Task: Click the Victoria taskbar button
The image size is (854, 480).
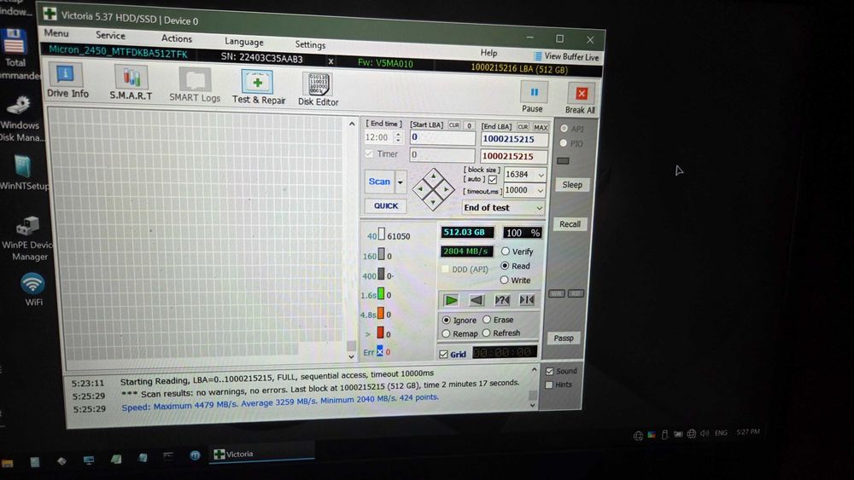Action: 261,454
